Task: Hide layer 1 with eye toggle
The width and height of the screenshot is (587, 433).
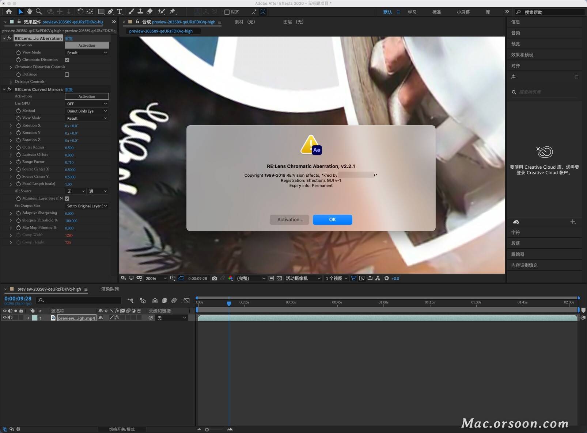Action: tap(5, 318)
